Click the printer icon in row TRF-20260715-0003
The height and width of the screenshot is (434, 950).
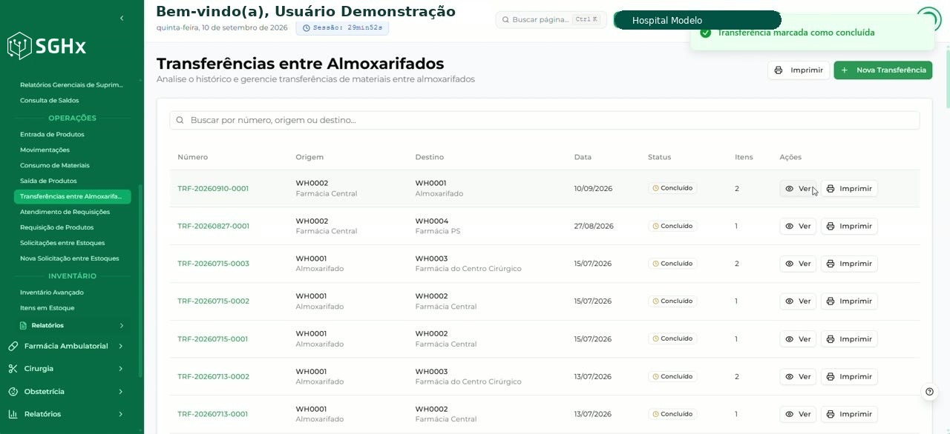tap(831, 264)
